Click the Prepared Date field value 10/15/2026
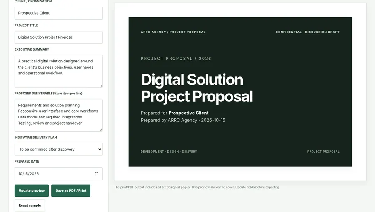 coord(28,174)
